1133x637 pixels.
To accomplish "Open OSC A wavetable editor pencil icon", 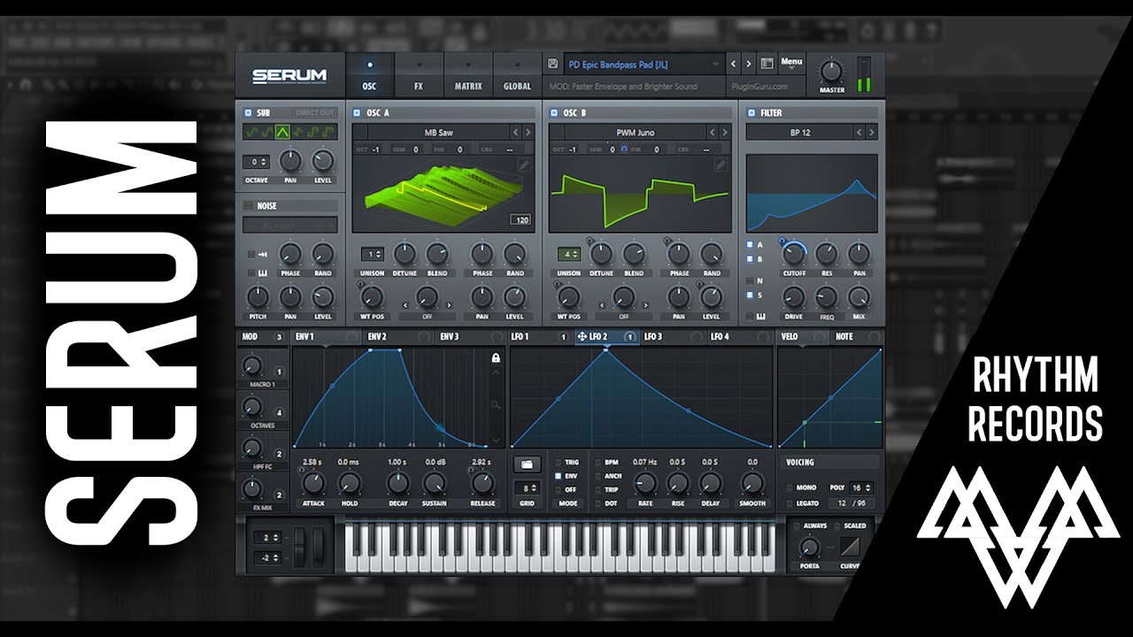I will [x=525, y=165].
